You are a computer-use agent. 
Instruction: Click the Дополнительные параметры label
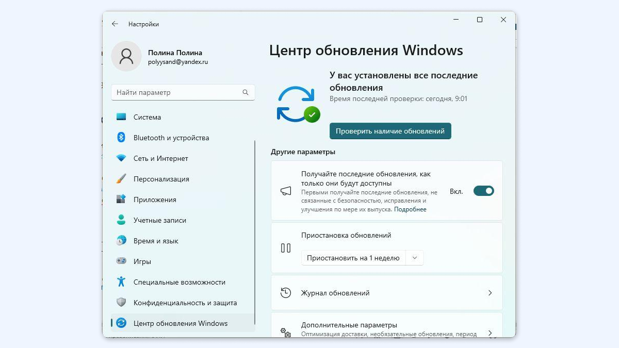click(349, 325)
